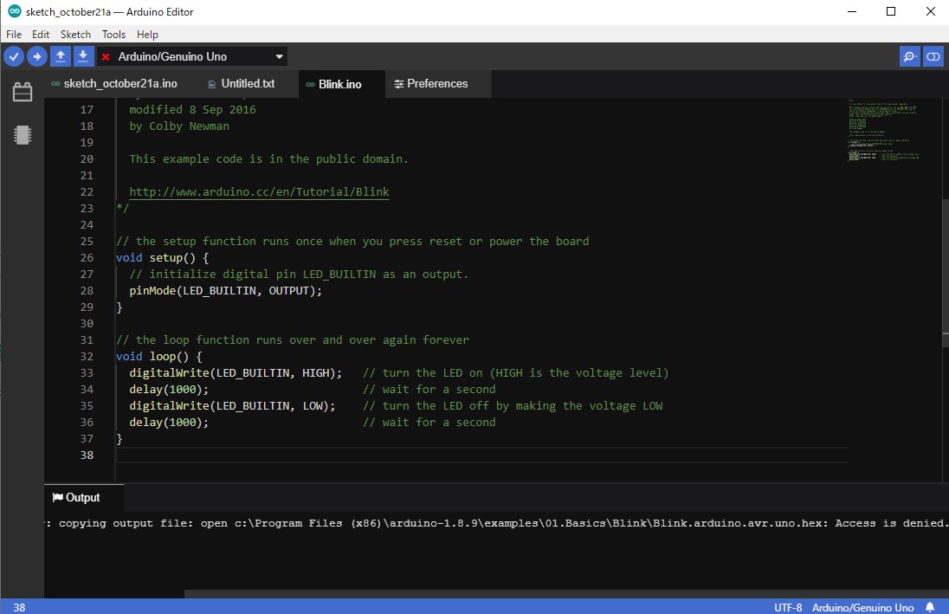Click 'digitalWrite(LED_BUILTIN, LOW);' code
This screenshot has width=949, height=614.
pyautogui.click(x=232, y=405)
